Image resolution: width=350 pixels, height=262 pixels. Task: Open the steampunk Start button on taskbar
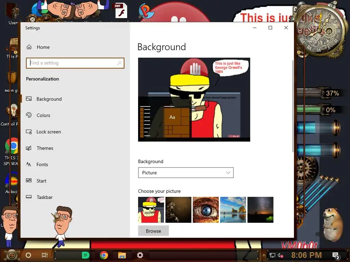(12, 255)
